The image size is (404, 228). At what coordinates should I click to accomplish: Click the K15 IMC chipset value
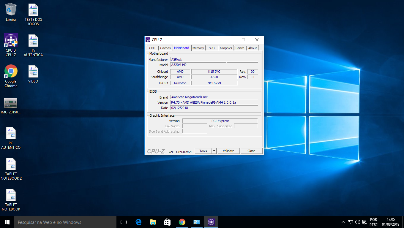[214, 72]
